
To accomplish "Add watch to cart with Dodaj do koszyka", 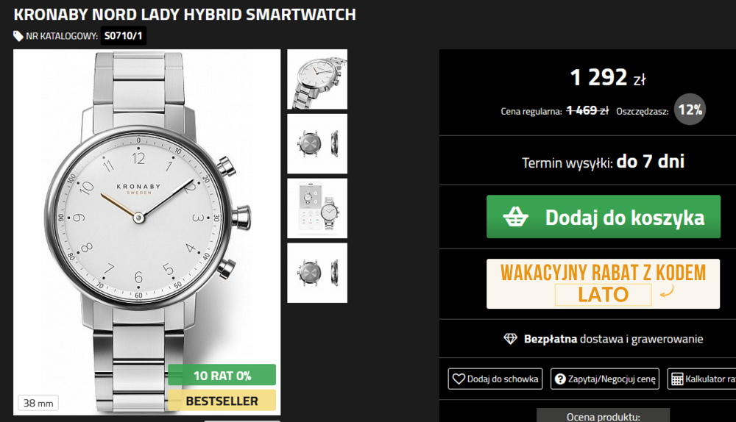I will 604,217.
